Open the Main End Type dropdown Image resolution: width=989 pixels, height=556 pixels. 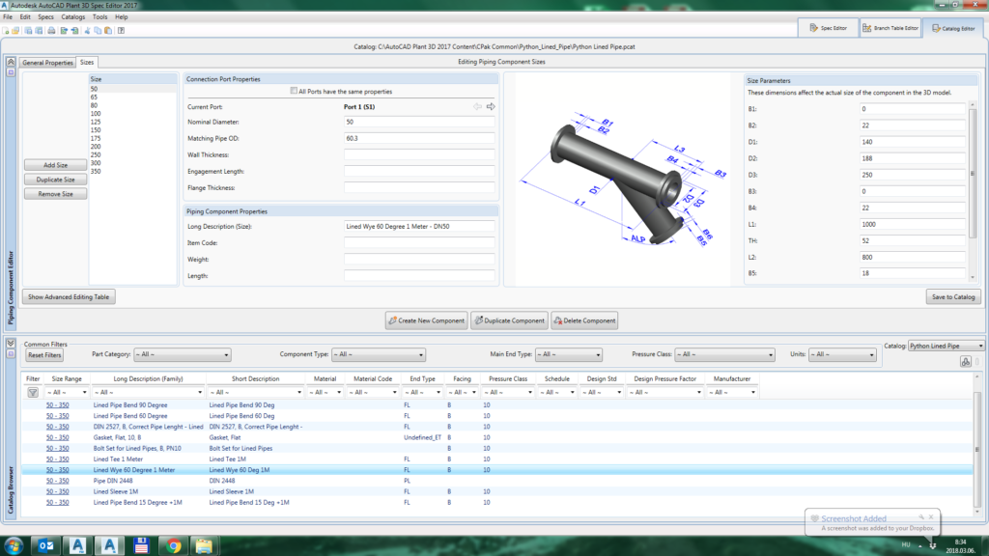point(569,355)
